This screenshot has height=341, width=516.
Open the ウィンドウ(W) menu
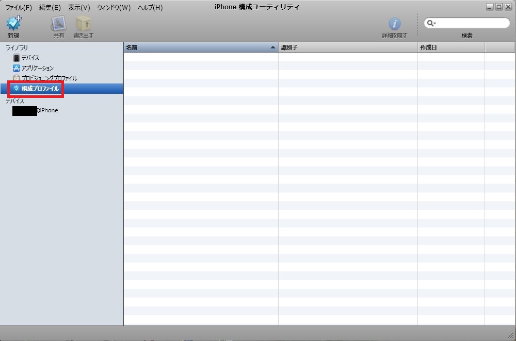tap(114, 7)
